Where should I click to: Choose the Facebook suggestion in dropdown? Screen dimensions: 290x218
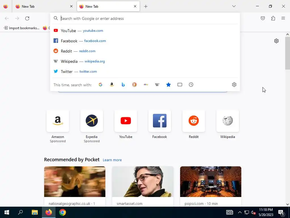[145, 41]
